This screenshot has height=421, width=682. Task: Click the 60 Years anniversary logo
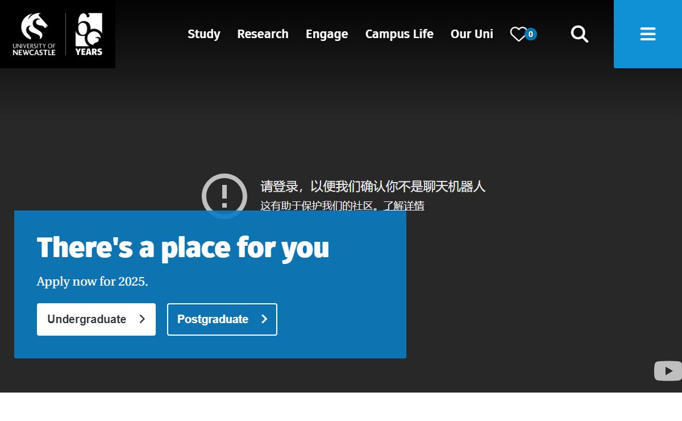(89, 34)
